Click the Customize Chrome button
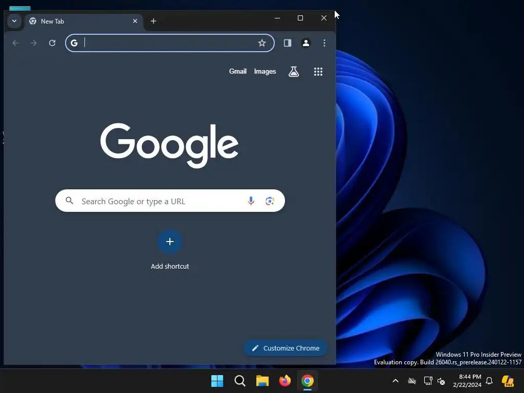 (286, 348)
